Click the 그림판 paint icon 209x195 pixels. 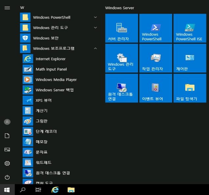tap(28, 121)
